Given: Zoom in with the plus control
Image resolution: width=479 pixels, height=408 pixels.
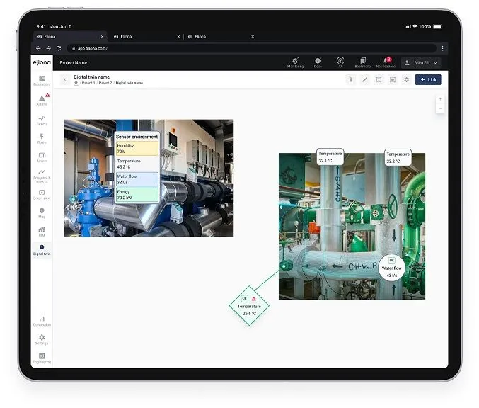Looking at the screenshot, I should pos(440,99).
